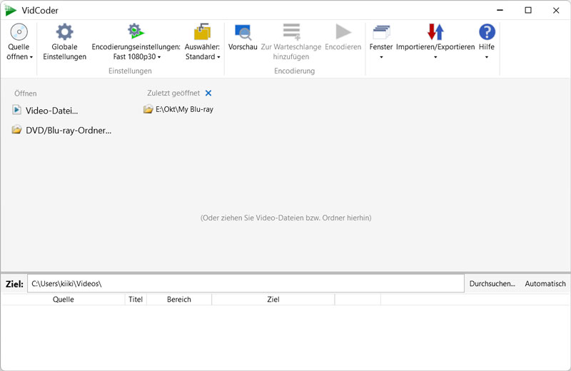
Task: Clear the Zuletzt geöffnet list with X
Action: tap(208, 93)
